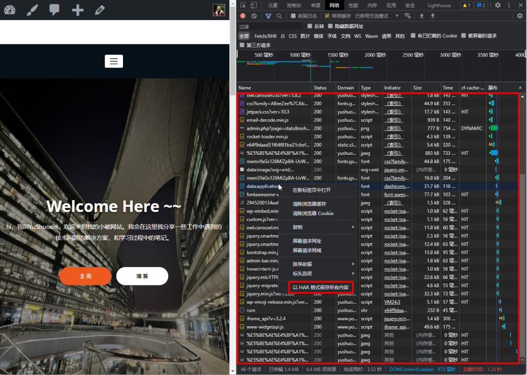Clear the network log with the clear icon
The width and height of the screenshot is (527, 375).
point(254,16)
